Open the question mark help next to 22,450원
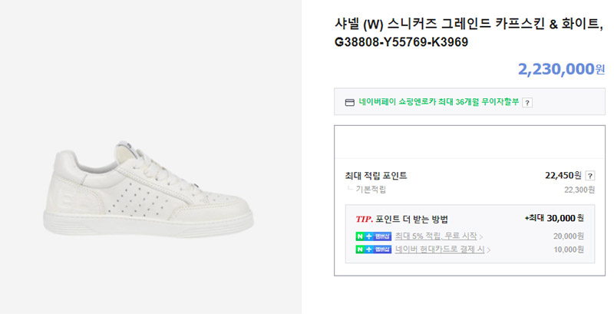614x314 pixels. click(x=589, y=176)
